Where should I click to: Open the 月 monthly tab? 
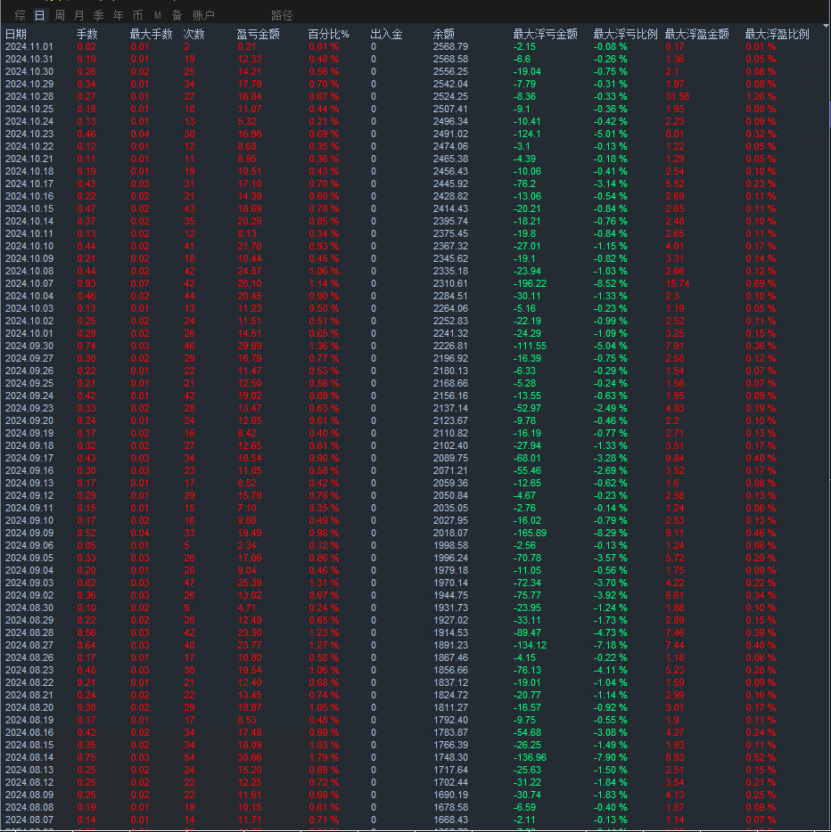pyautogui.click(x=78, y=15)
